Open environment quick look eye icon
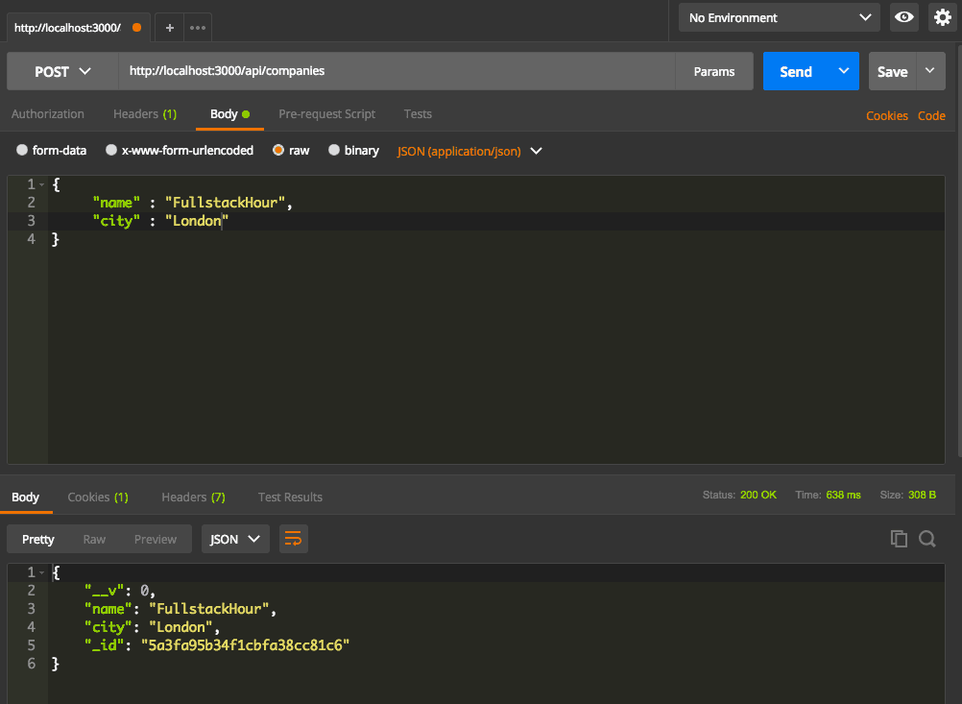The image size is (962, 704). point(903,17)
